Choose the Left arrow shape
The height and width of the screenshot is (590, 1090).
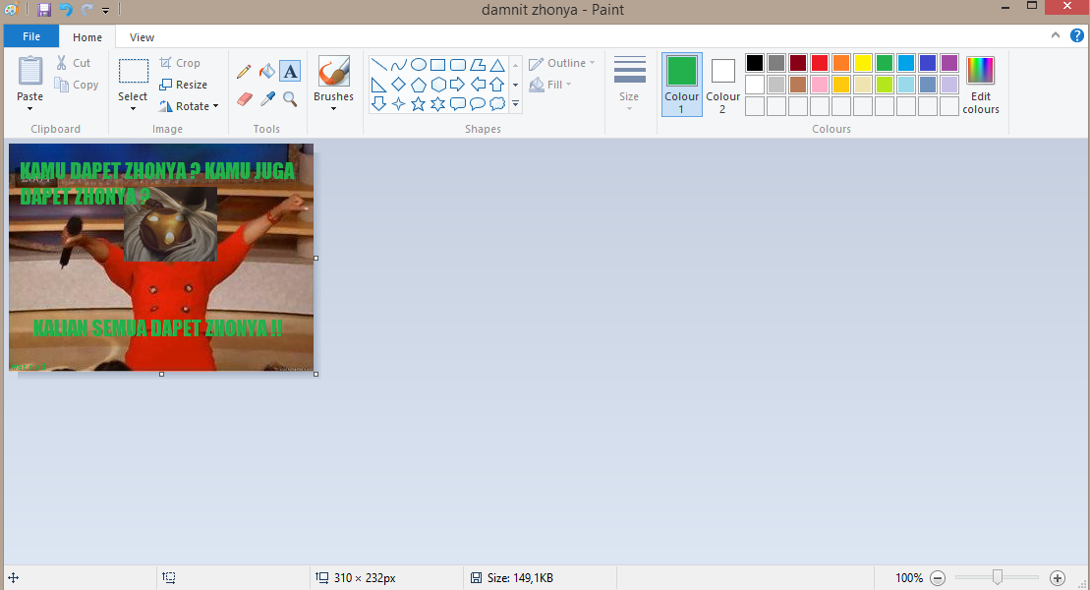click(478, 85)
